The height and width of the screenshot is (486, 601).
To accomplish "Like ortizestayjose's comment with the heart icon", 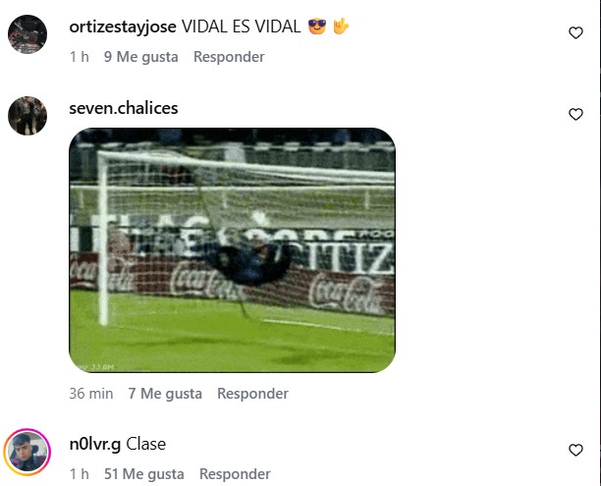I will (x=575, y=33).
